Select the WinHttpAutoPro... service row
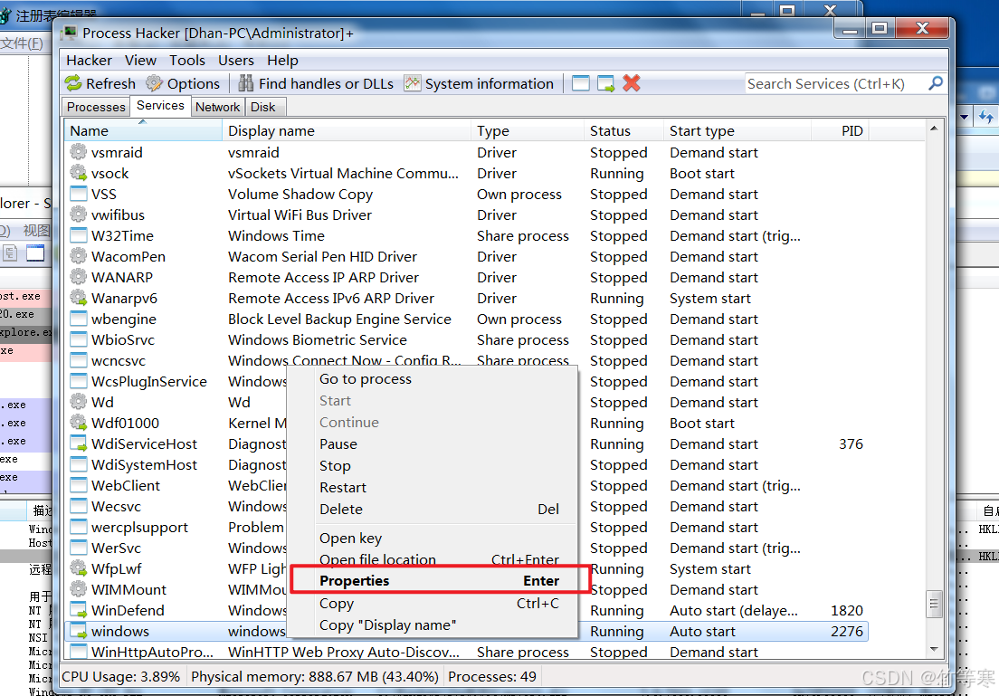 click(465, 652)
